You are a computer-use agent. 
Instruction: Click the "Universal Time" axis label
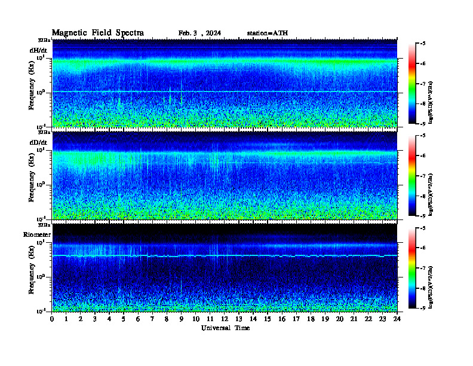click(x=225, y=328)
